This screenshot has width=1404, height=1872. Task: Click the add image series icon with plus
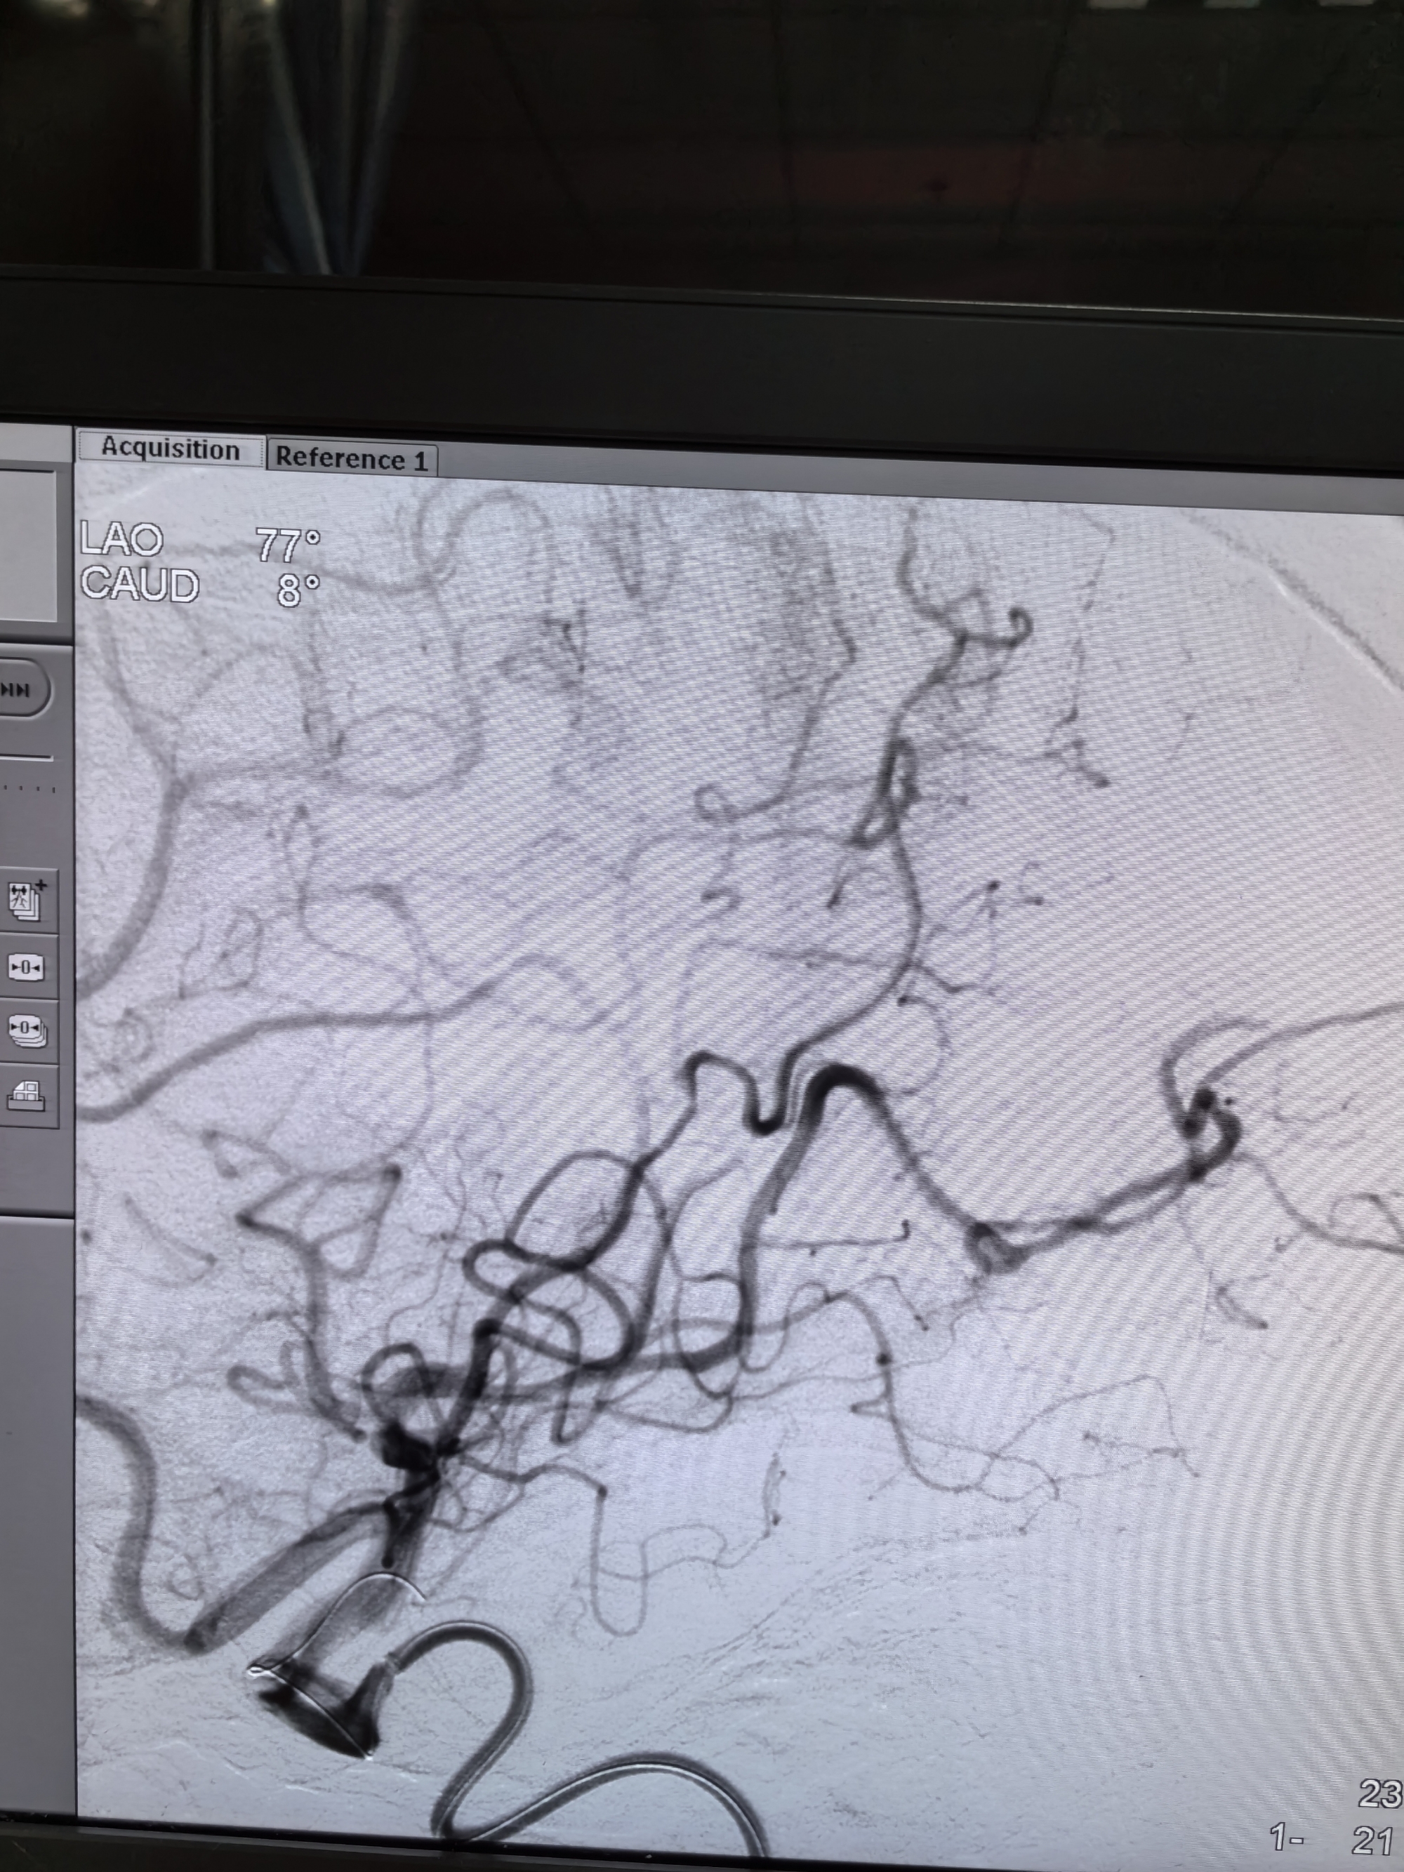(28, 901)
